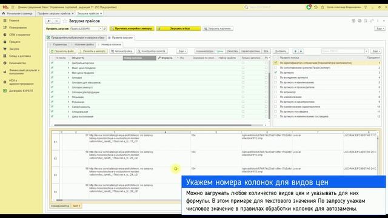Enable search rule По наименованию checkbox
This screenshot has width=388, height=218.
pos(276,97)
